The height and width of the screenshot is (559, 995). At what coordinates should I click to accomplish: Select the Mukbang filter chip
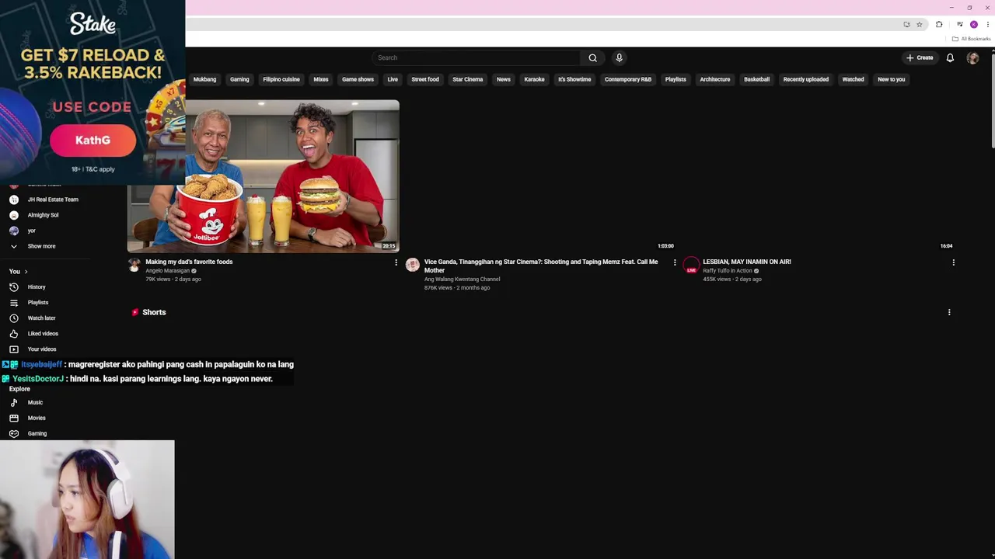tap(204, 79)
